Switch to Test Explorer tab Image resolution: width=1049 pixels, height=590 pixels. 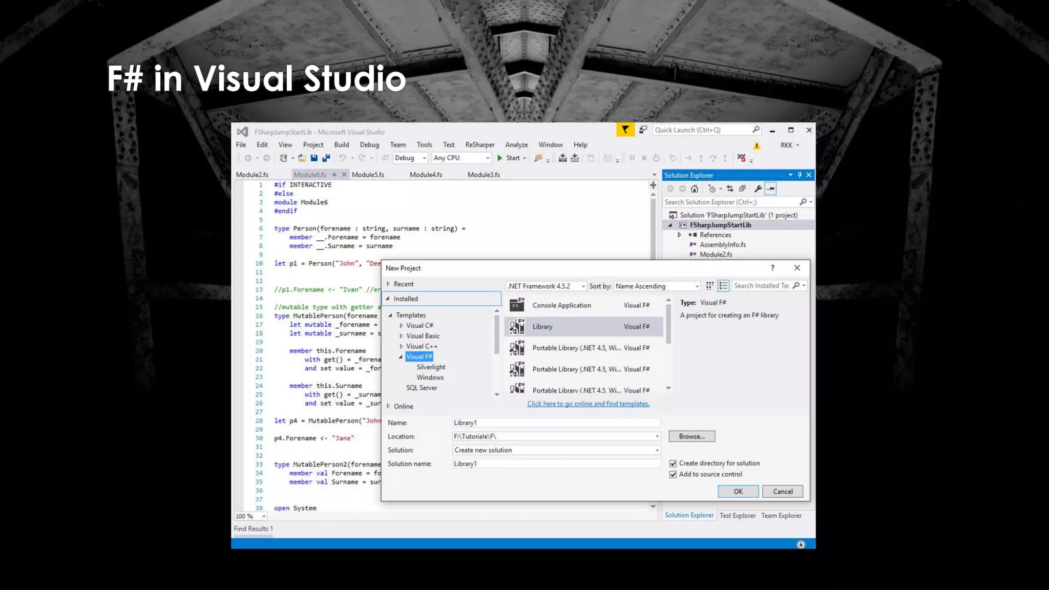(x=738, y=516)
